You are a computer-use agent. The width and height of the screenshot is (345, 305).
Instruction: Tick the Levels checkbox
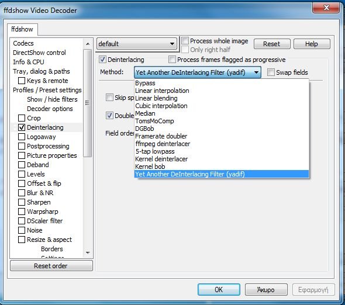click(x=22, y=174)
